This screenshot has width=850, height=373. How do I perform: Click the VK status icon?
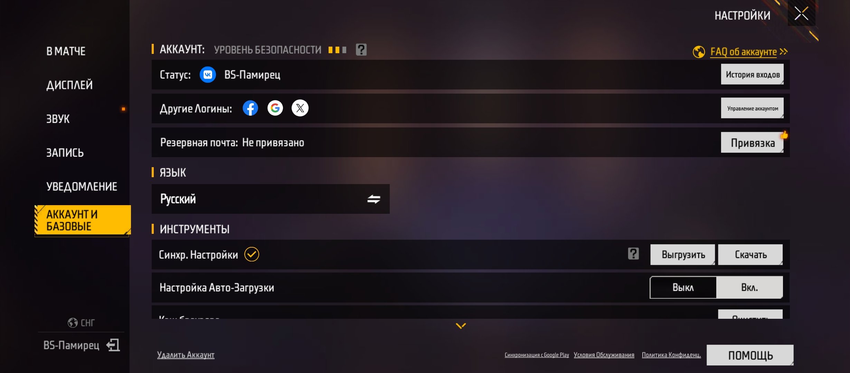208,75
